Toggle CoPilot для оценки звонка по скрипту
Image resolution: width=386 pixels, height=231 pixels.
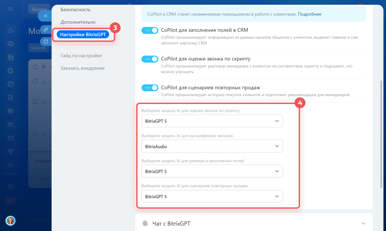pos(150,59)
